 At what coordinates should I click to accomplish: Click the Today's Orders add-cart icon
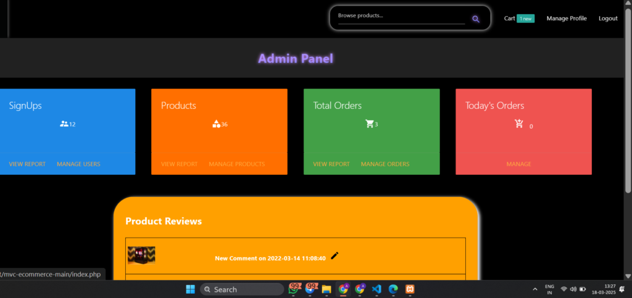pyautogui.click(x=518, y=124)
